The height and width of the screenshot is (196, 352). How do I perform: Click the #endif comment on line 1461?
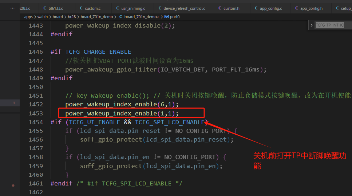[x=116, y=183]
